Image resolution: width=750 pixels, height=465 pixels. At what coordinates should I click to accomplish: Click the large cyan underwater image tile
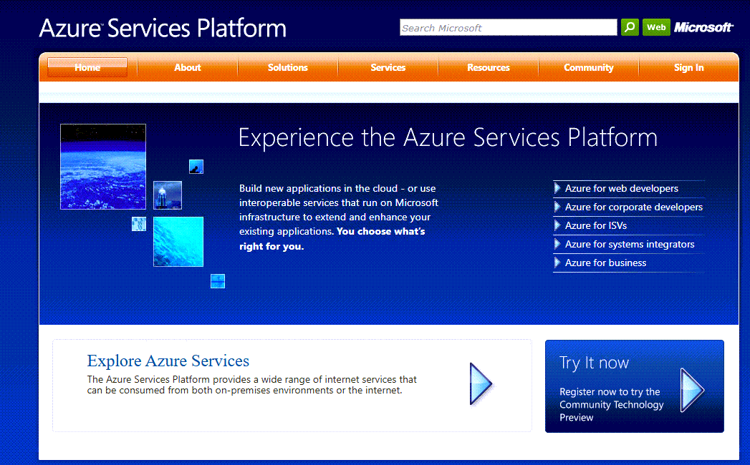pos(178,241)
